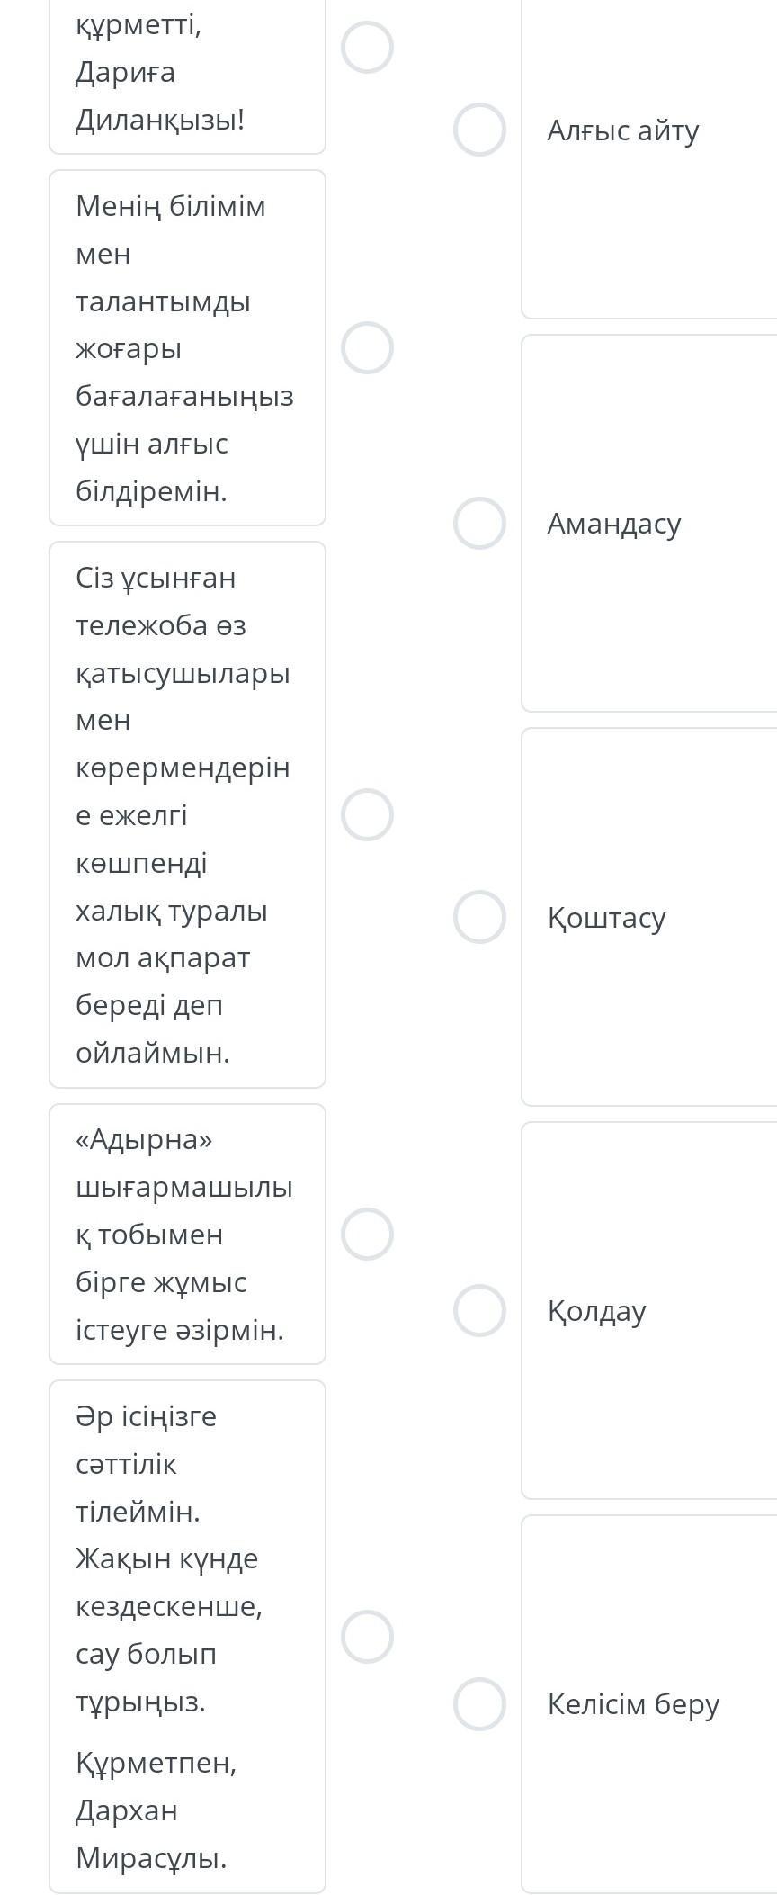Click the 'Алғыс айту' answer text
Screen dimensions: 777x1895
[622, 130]
